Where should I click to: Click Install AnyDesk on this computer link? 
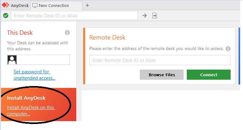point(31,111)
